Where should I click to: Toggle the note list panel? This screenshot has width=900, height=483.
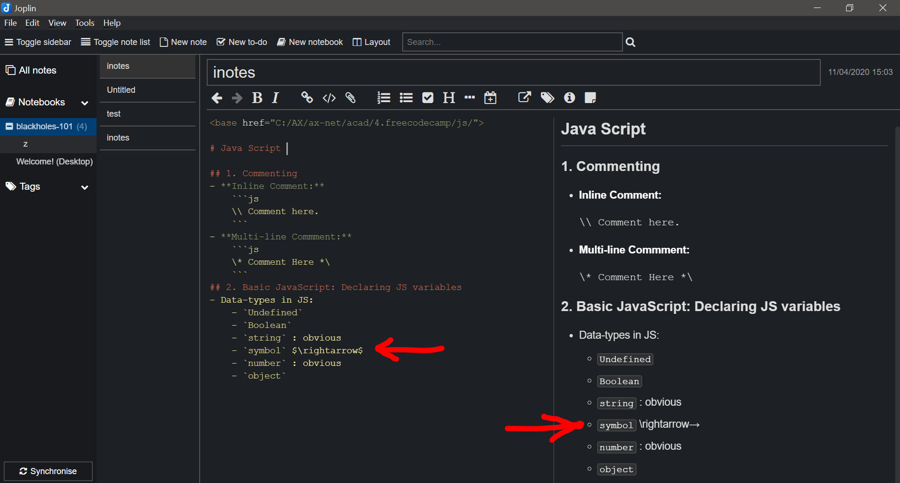click(115, 42)
